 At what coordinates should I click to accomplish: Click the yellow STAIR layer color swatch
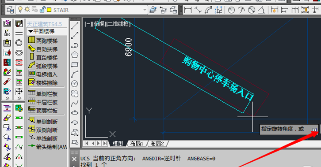coord(49,10)
